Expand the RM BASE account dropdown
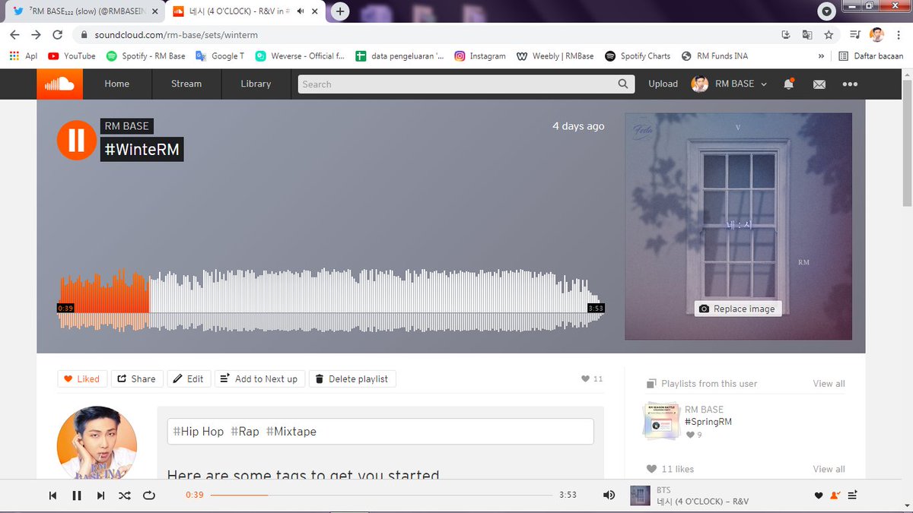The height and width of the screenshot is (513, 913). click(x=730, y=84)
